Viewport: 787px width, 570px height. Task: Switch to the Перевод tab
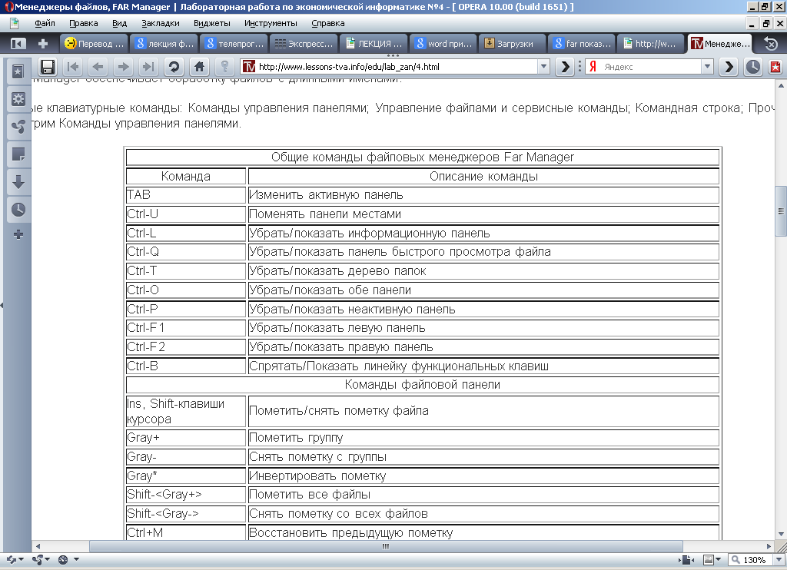click(x=94, y=44)
